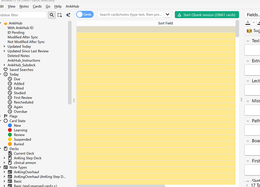Viewport: 260px width, 187px height.
Task: Click the sidebar search magnifier tool
Action: point(52,15)
